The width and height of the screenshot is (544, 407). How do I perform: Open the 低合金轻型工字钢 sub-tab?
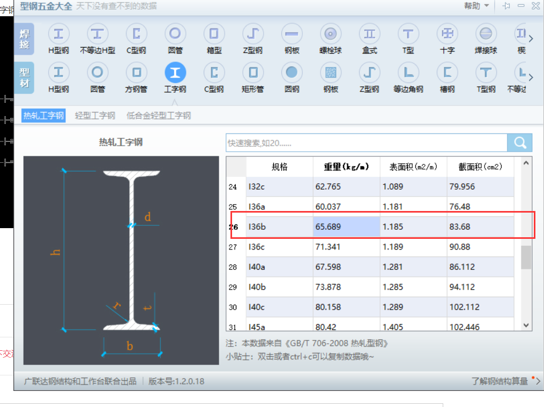click(159, 116)
